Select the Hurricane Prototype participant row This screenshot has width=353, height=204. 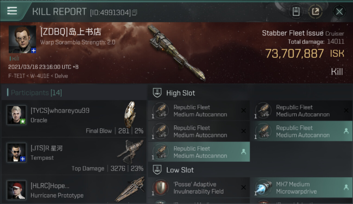[74, 190]
